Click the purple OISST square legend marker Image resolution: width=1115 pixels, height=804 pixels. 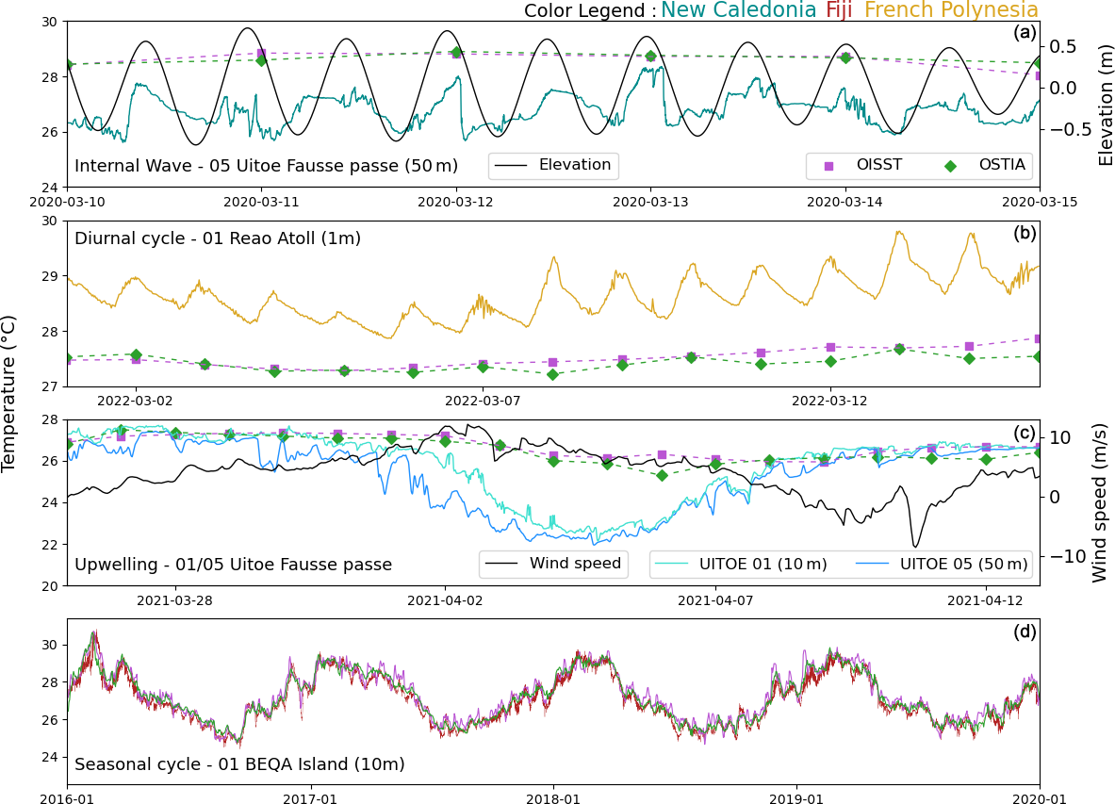tap(828, 166)
